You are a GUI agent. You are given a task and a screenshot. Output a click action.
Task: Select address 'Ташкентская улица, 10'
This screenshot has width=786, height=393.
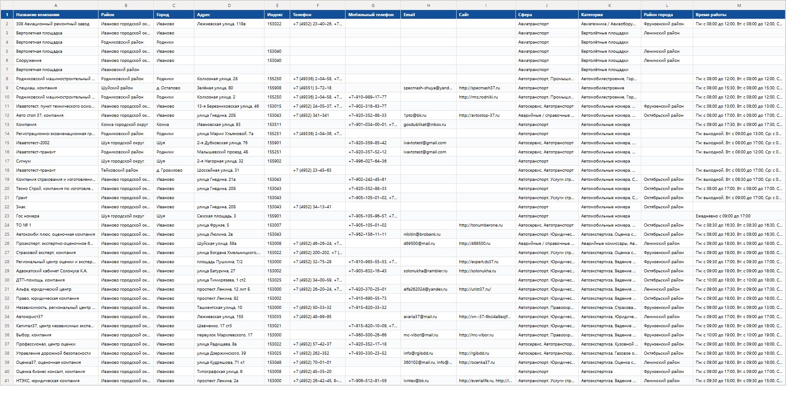(x=229, y=308)
